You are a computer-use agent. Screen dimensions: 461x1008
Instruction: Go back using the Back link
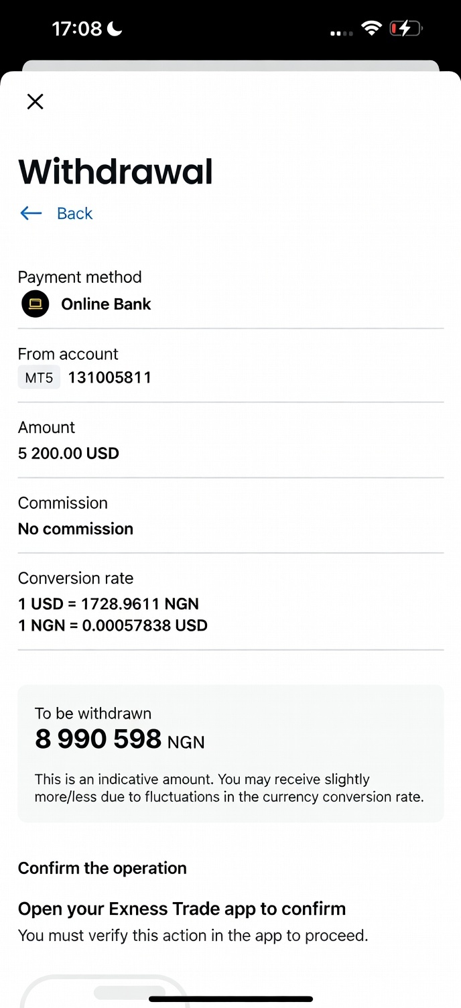click(74, 213)
